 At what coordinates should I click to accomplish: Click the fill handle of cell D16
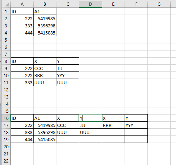point(102,122)
